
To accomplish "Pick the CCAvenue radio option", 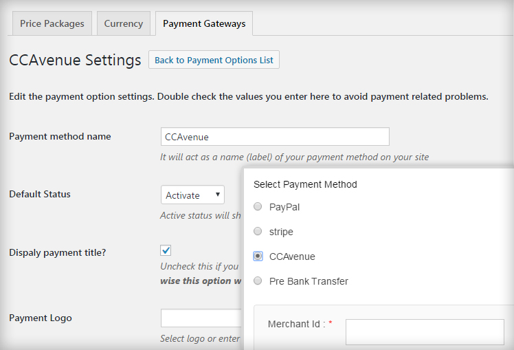I will [258, 256].
